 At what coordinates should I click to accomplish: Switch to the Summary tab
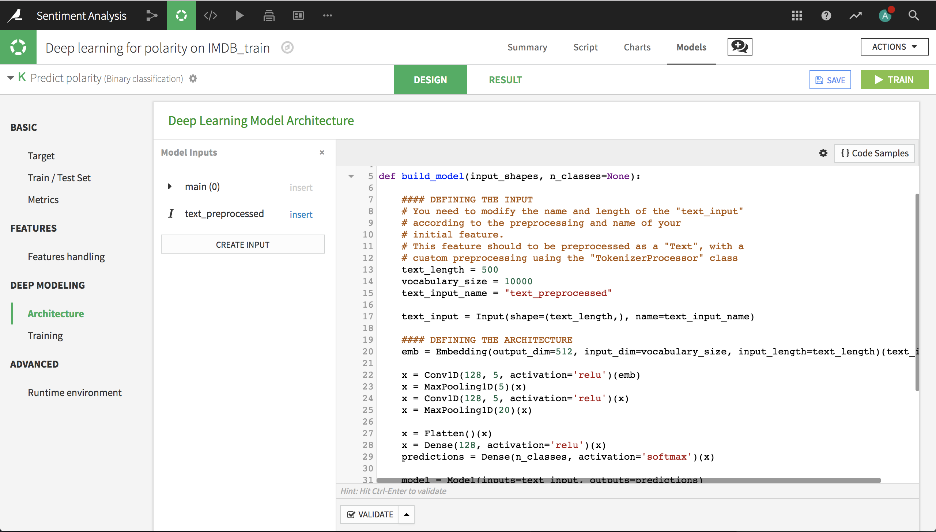[x=526, y=46]
